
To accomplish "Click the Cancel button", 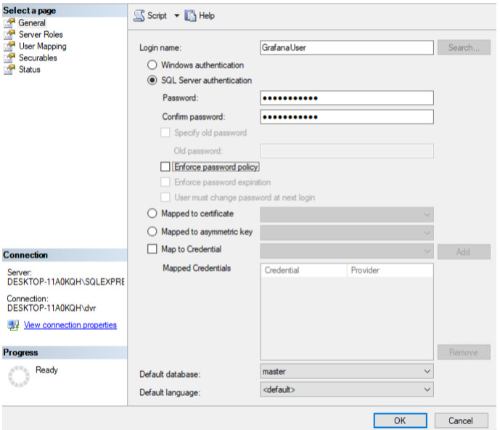I will pyautogui.click(x=460, y=421).
